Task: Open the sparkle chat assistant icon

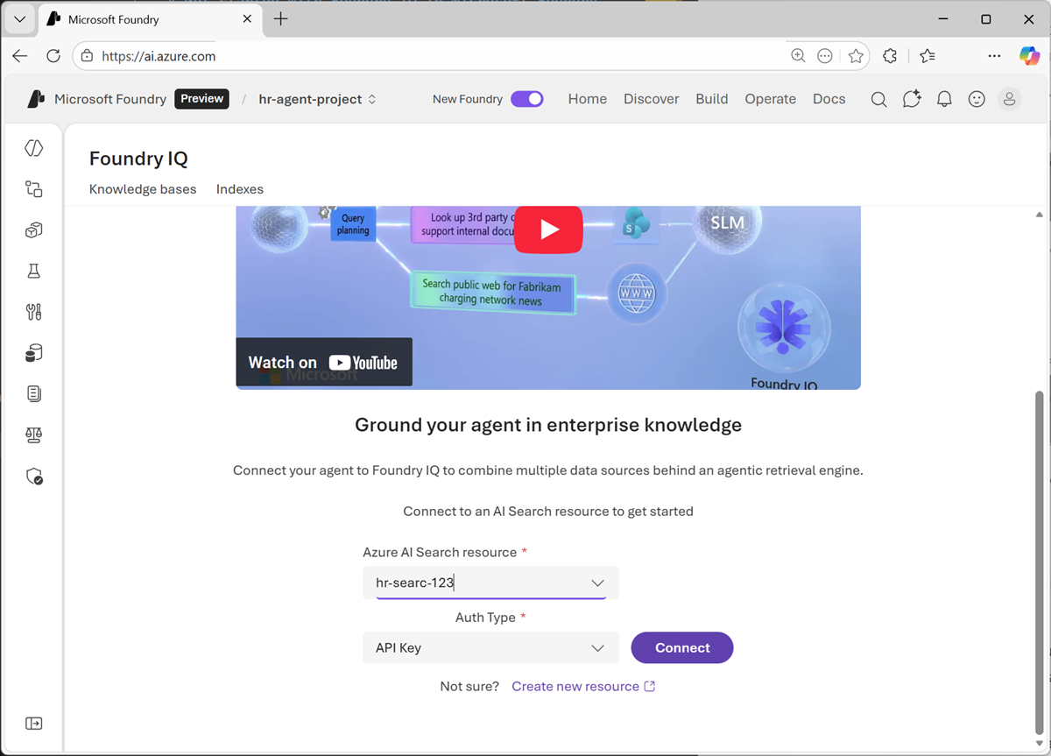Action: coord(912,99)
